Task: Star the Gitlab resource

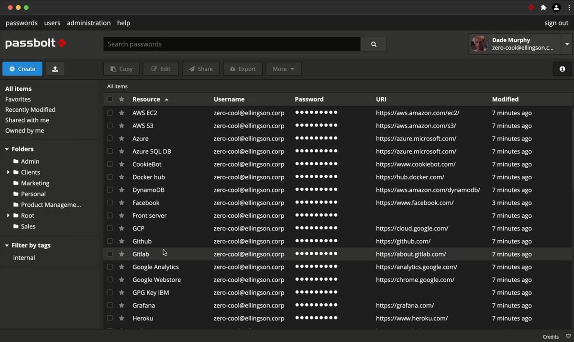Action: click(x=121, y=254)
